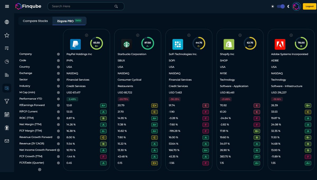
Task: Click Shopify's 62.75 C+ score ring
Action: (x=250, y=43)
